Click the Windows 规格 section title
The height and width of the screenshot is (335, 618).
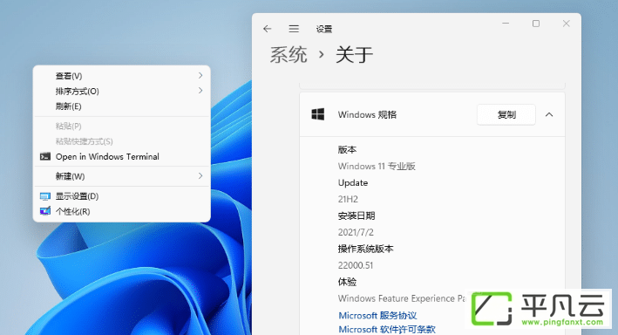tap(367, 115)
